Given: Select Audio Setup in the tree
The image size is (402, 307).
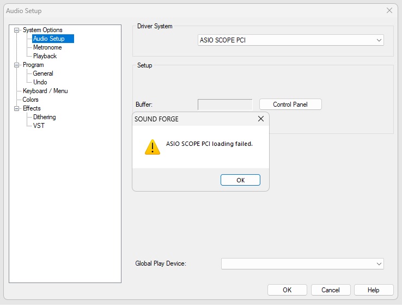Looking at the screenshot, I should pyautogui.click(x=53, y=39).
